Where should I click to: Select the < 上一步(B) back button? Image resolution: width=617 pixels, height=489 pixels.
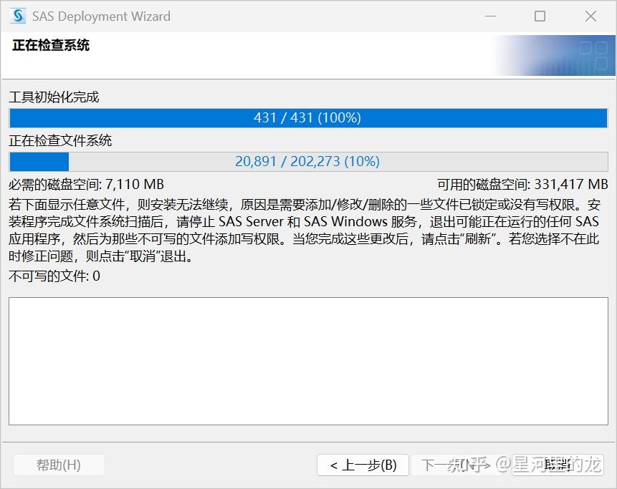tap(363, 465)
